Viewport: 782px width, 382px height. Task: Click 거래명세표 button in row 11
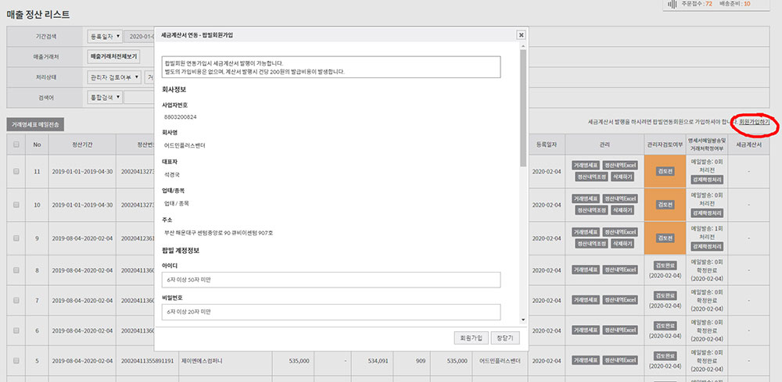click(x=586, y=165)
